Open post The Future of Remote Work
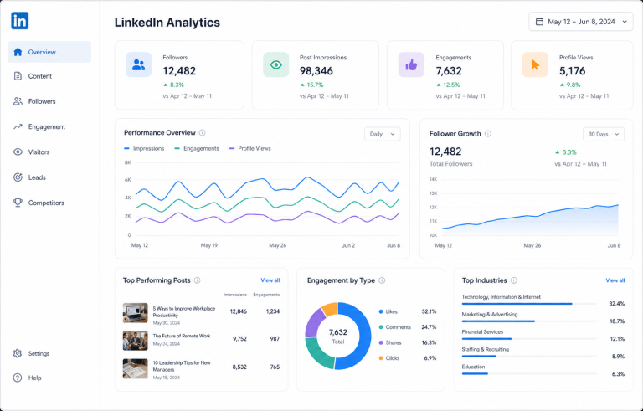Screen dimensions: 643x411 point(181,336)
